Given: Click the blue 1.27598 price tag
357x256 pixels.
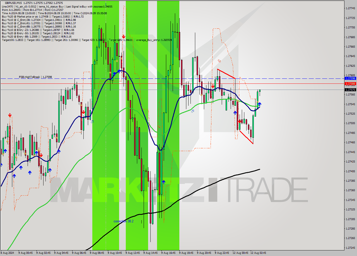Looking at the screenshot, I should (x=350, y=78).
